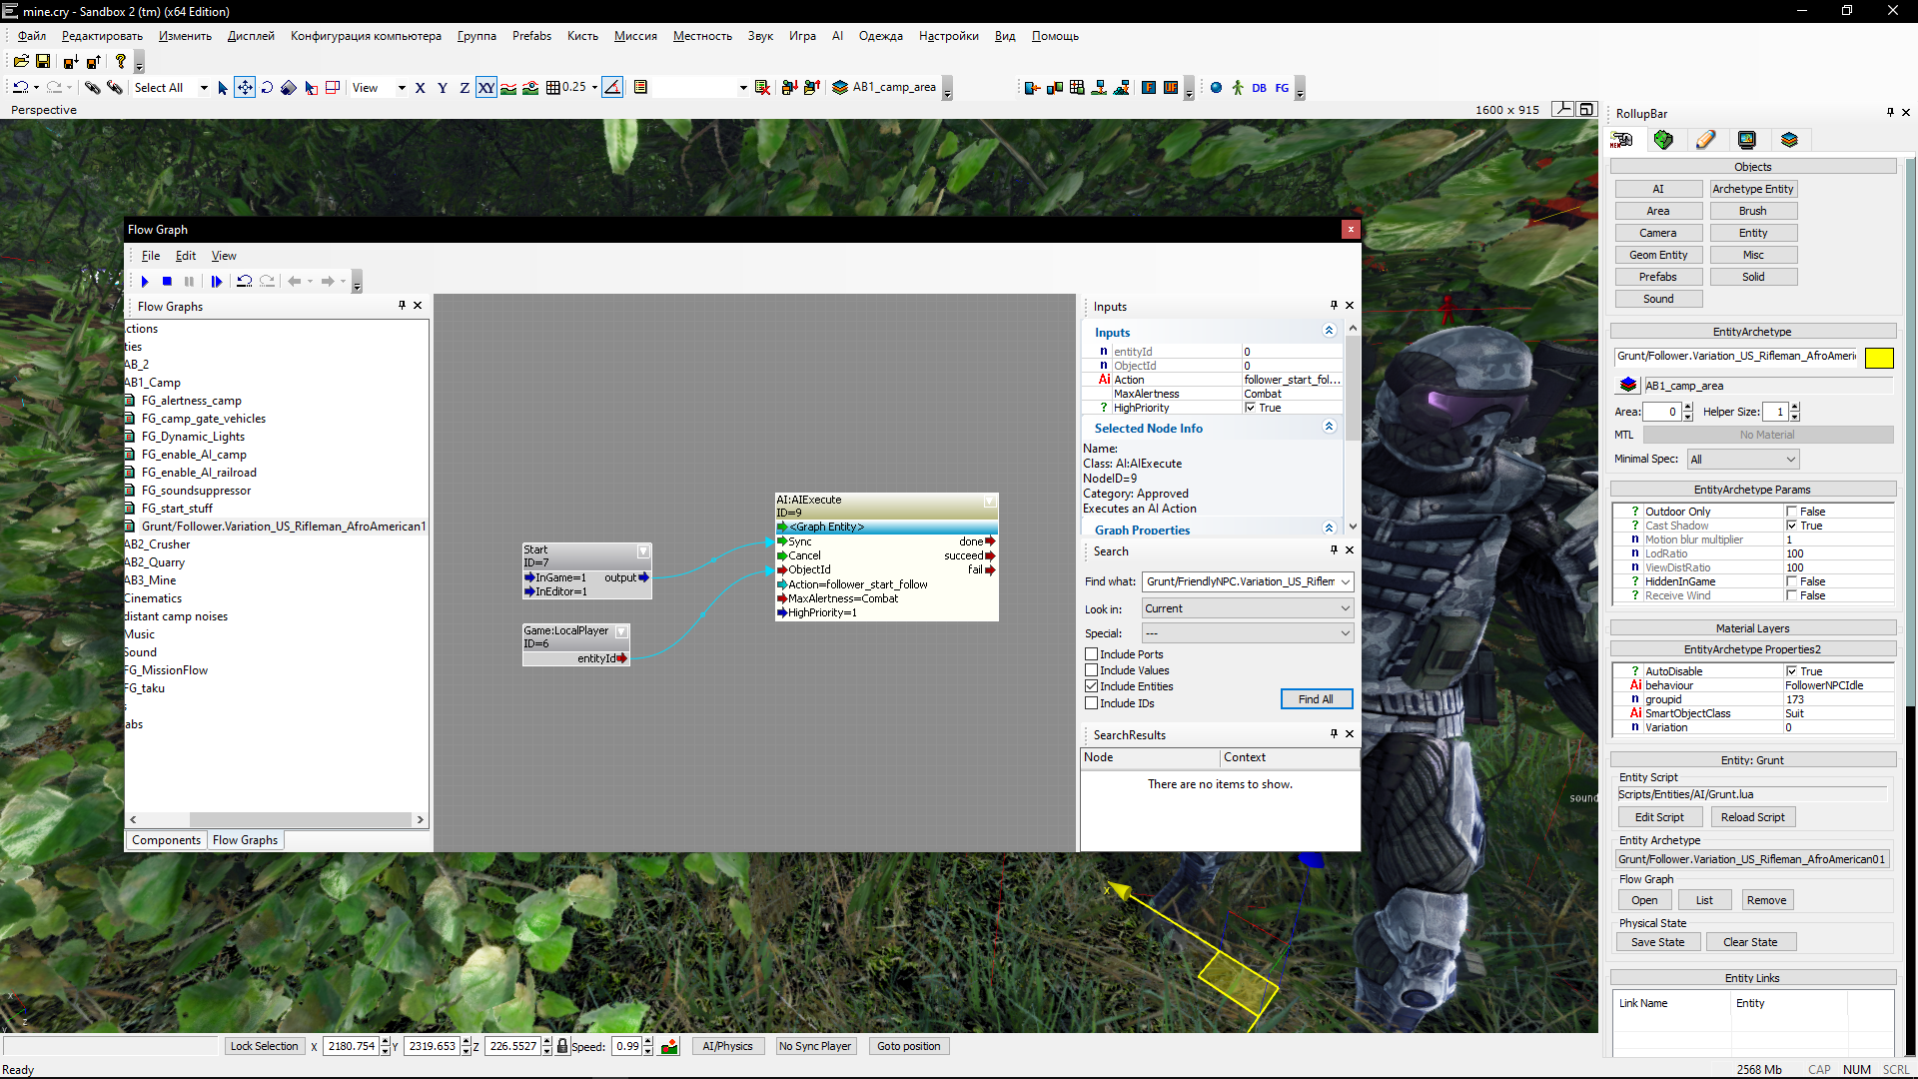Toggle the XY axis constraint
1918x1079 pixels.
tap(485, 88)
